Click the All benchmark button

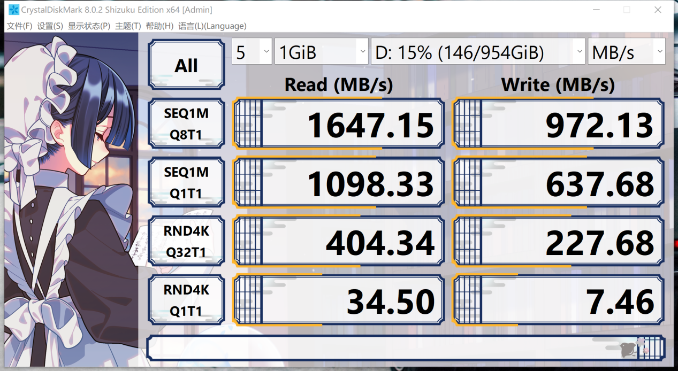pos(186,65)
